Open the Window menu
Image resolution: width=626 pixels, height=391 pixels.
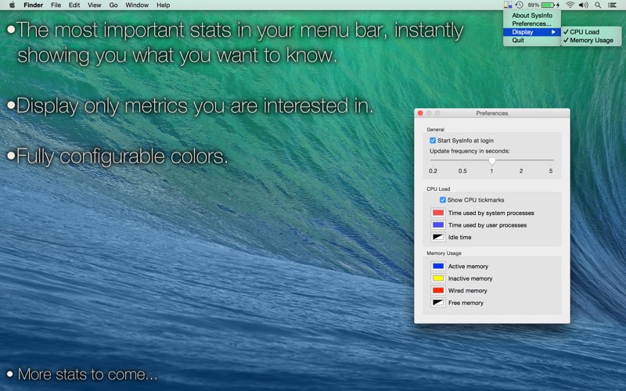point(137,5)
